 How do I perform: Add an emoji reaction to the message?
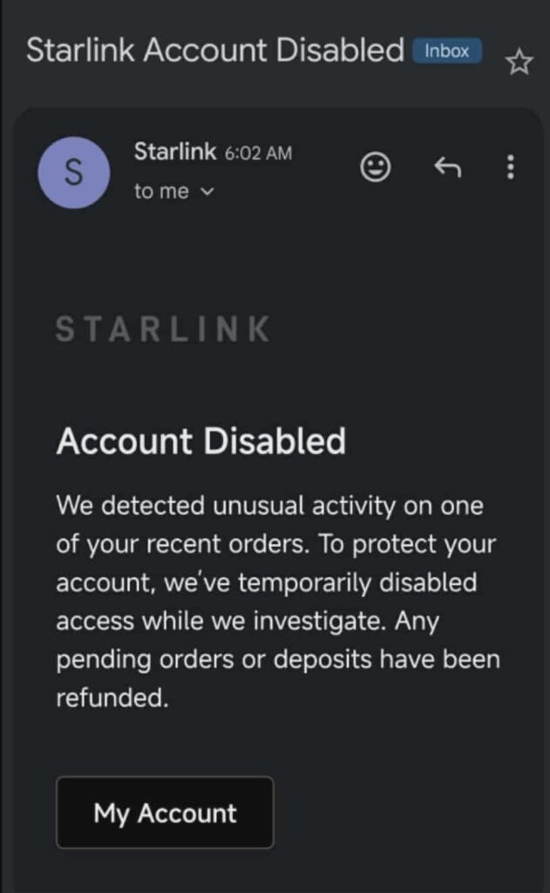[x=376, y=167]
